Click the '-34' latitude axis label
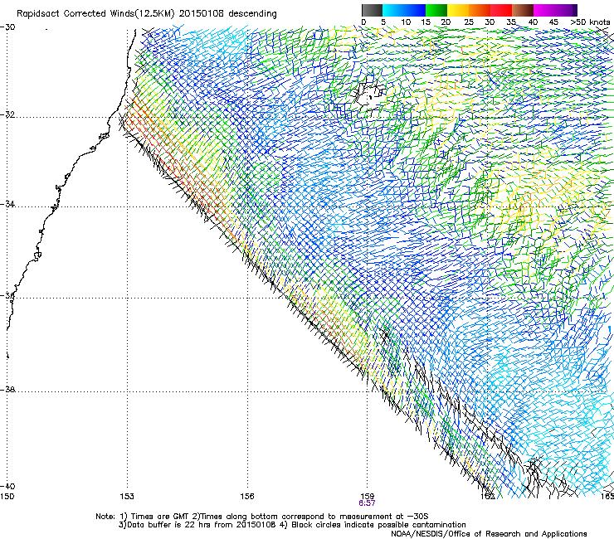Screen dimensions: 614x539 point(7,204)
